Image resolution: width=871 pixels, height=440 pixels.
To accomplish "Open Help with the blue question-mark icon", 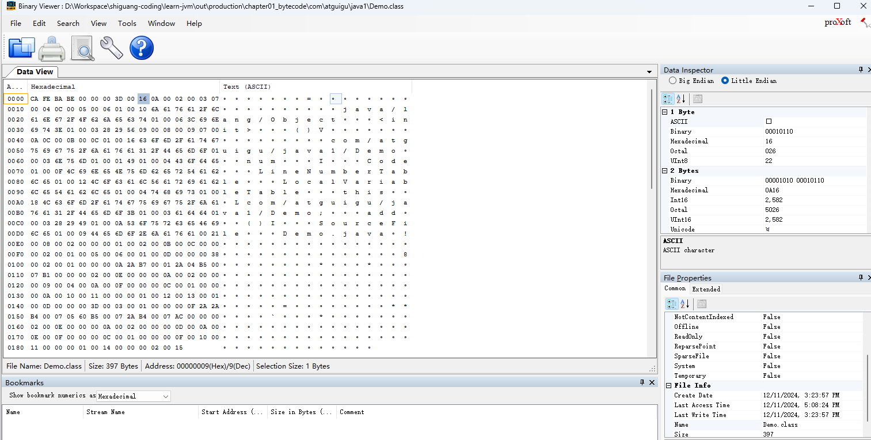I will [142, 48].
